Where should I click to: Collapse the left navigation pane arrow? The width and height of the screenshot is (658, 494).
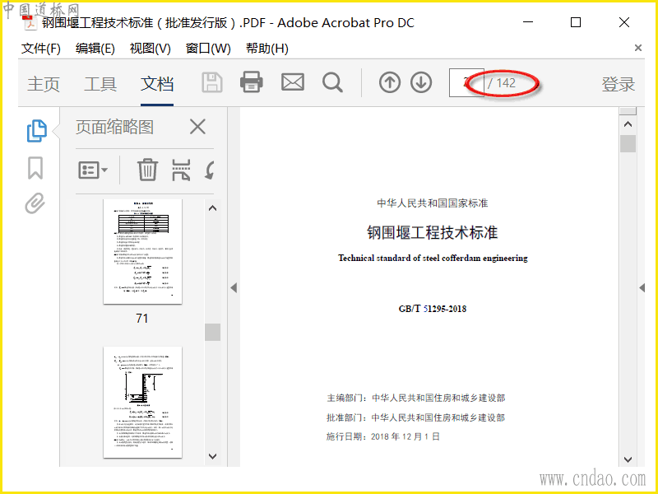point(234,287)
